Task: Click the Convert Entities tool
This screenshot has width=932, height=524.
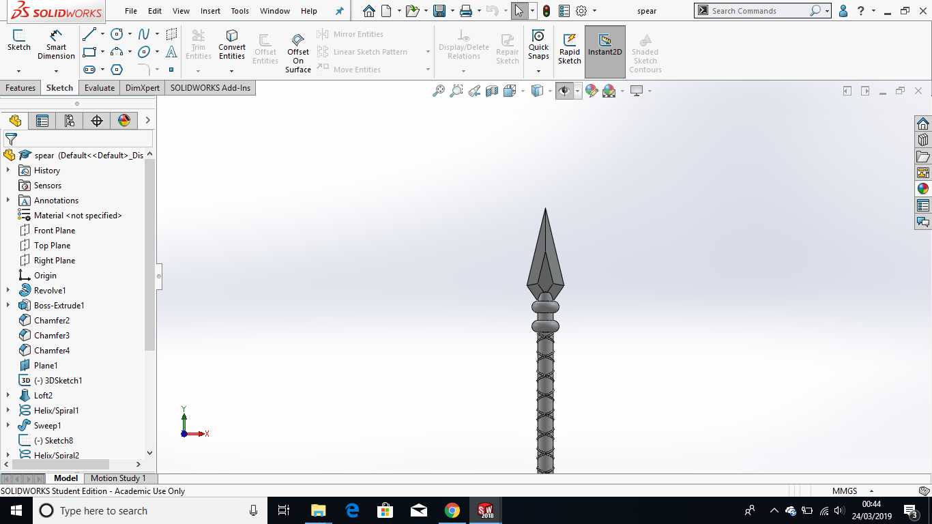Action: click(x=232, y=45)
